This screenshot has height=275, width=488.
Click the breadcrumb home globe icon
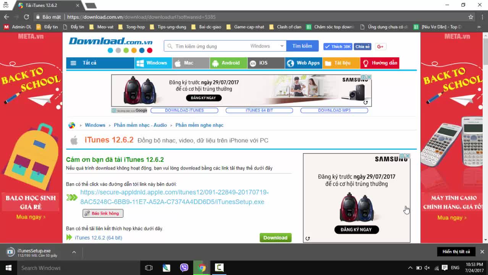point(71,125)
